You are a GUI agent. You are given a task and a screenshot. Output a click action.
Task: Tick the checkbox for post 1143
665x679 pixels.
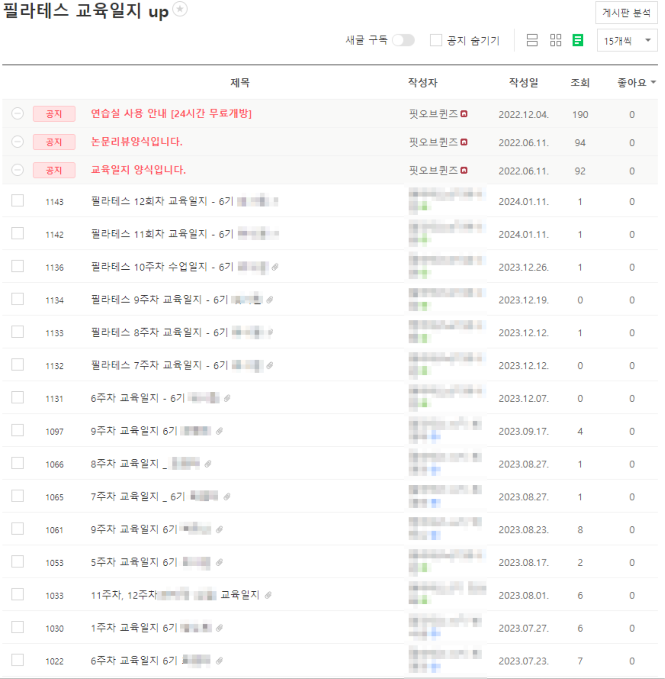tap(18, 200)
